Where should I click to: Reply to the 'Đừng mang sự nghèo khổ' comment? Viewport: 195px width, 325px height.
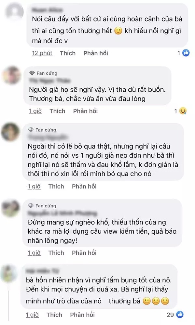(84, 253)
